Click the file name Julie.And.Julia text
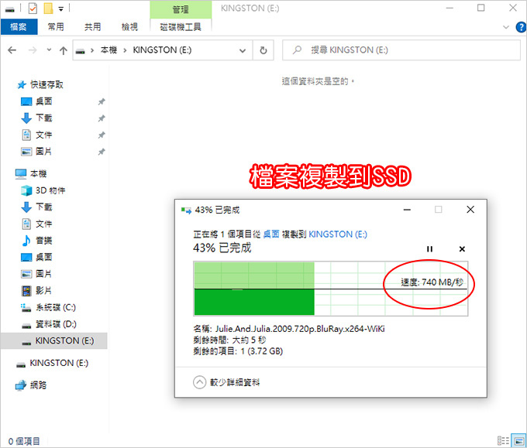 coord(300,329)
